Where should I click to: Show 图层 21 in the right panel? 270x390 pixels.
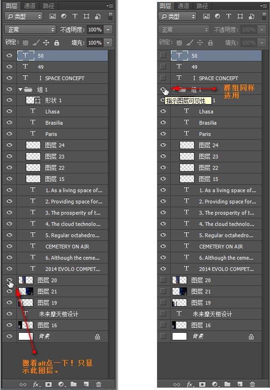coord(163,291)
